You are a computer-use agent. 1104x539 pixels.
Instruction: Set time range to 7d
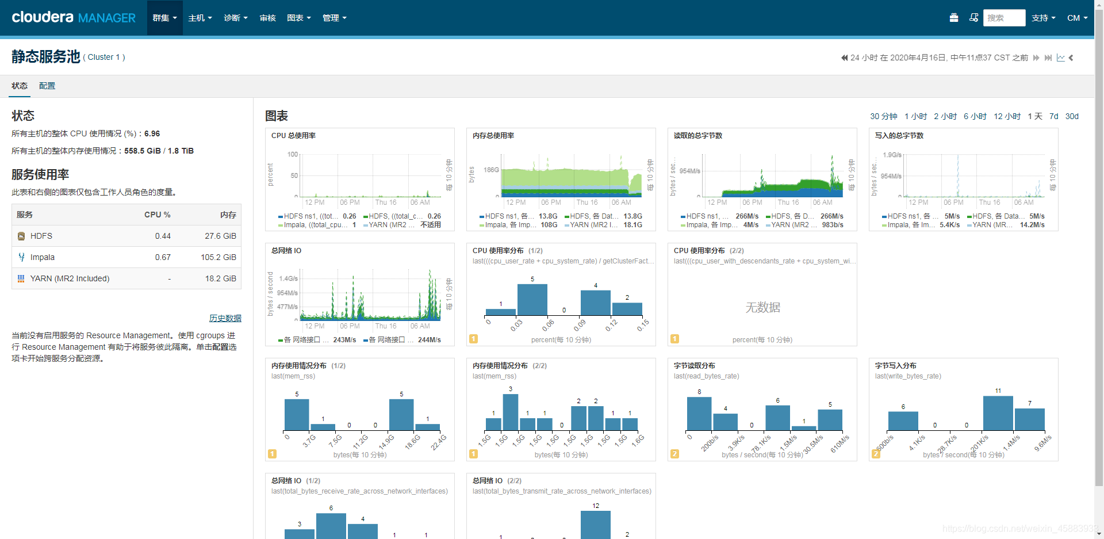[1054, 116]
